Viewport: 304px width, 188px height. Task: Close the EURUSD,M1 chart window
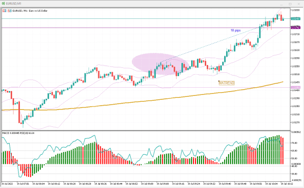click(x=299, y=4)
